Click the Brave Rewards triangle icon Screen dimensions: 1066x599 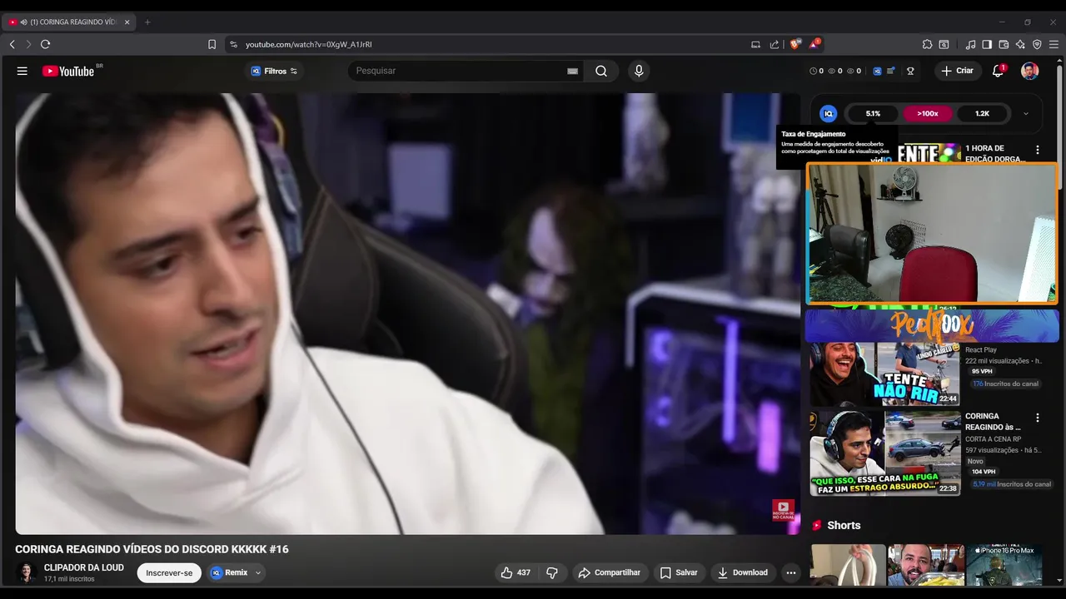pos(814,44)
